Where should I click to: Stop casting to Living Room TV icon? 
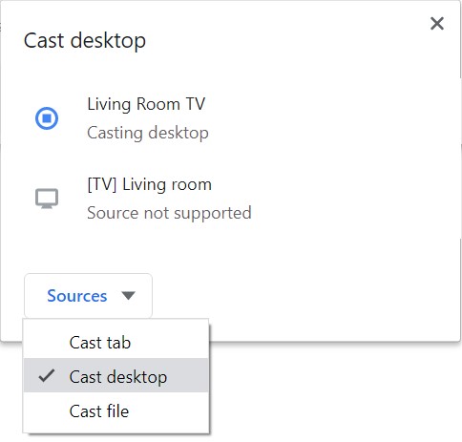coord(47,118)
